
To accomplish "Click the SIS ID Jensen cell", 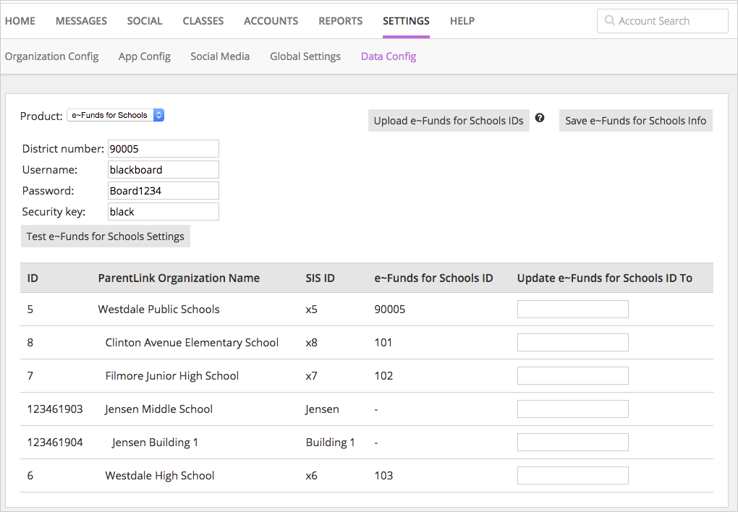I will click(x=323, y=409).
